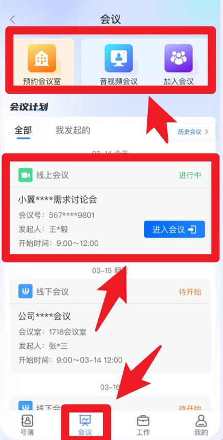Tap green video camera 线上会议 icon
This screenshot has width=223, height=440.
[x=26, y=175]
